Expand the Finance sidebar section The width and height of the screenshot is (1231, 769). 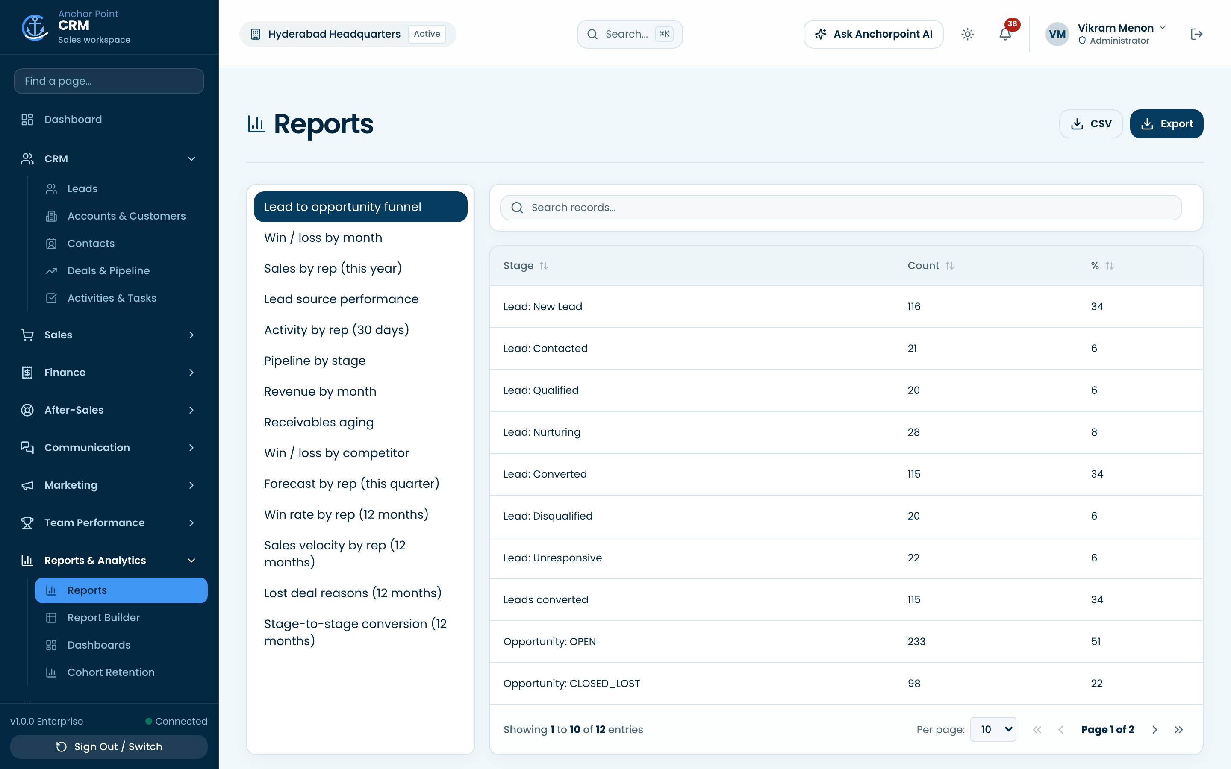coord(192,372)
